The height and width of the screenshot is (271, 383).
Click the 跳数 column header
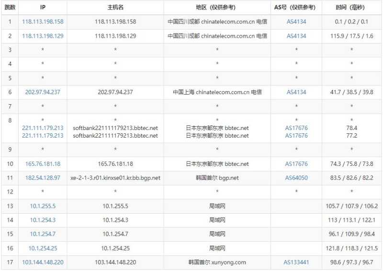pyautogui.click(x=10, y=7)
